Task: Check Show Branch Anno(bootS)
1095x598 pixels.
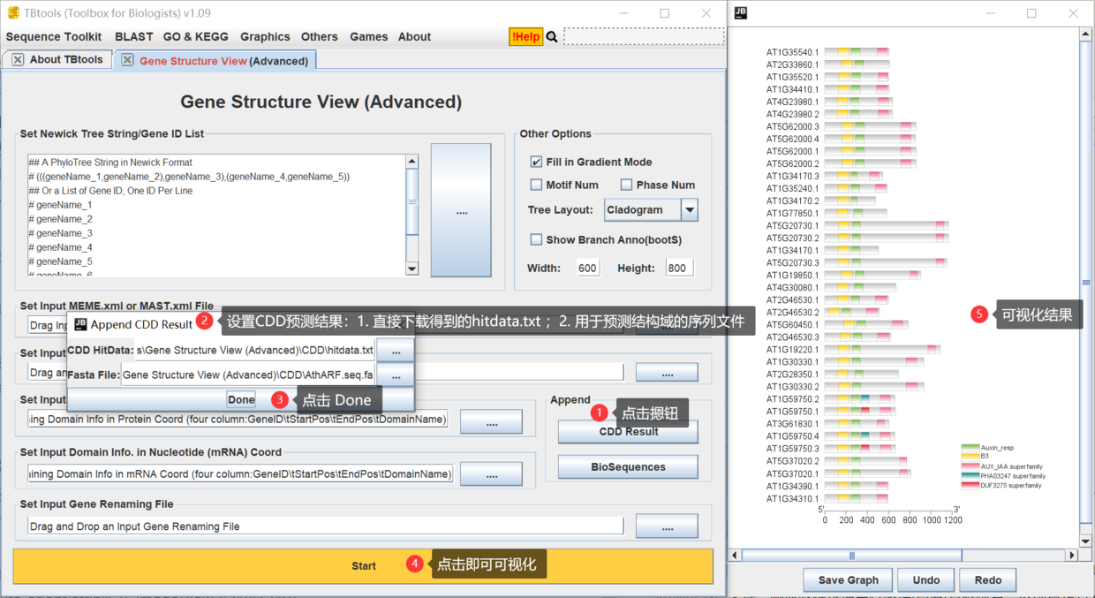Action: [x=536, y=239]
